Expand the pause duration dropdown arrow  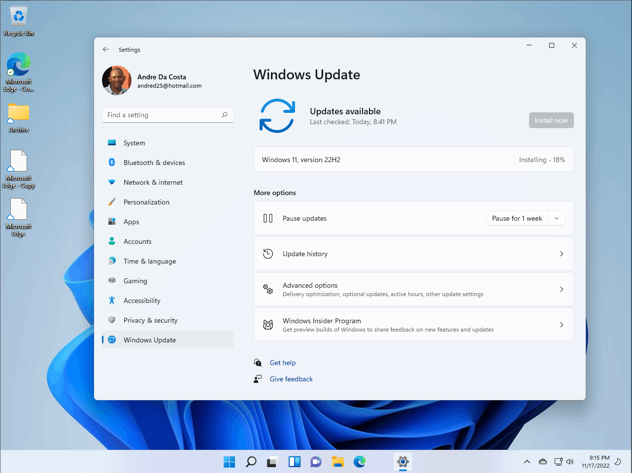[x=557, y=218]
